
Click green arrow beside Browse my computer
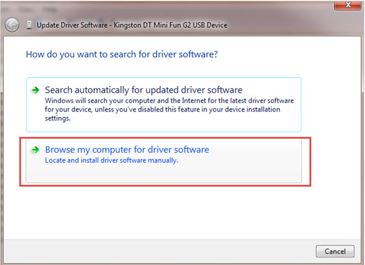(35, 150)
